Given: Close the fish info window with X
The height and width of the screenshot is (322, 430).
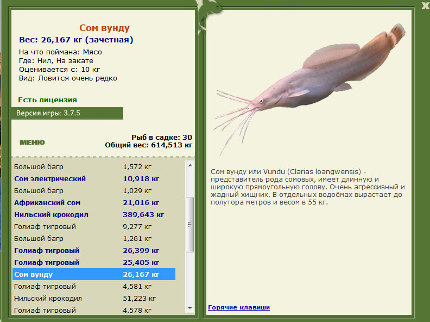Looking at the screenshot, I should point(425,5).
